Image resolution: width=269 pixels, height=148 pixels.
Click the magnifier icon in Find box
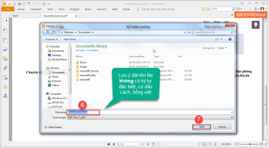point(234,9)
